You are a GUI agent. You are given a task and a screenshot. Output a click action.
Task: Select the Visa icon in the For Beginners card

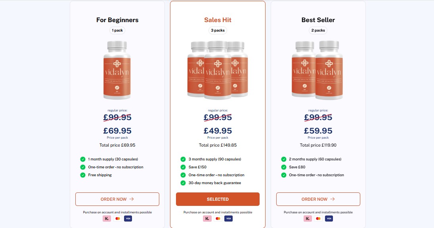128,218
